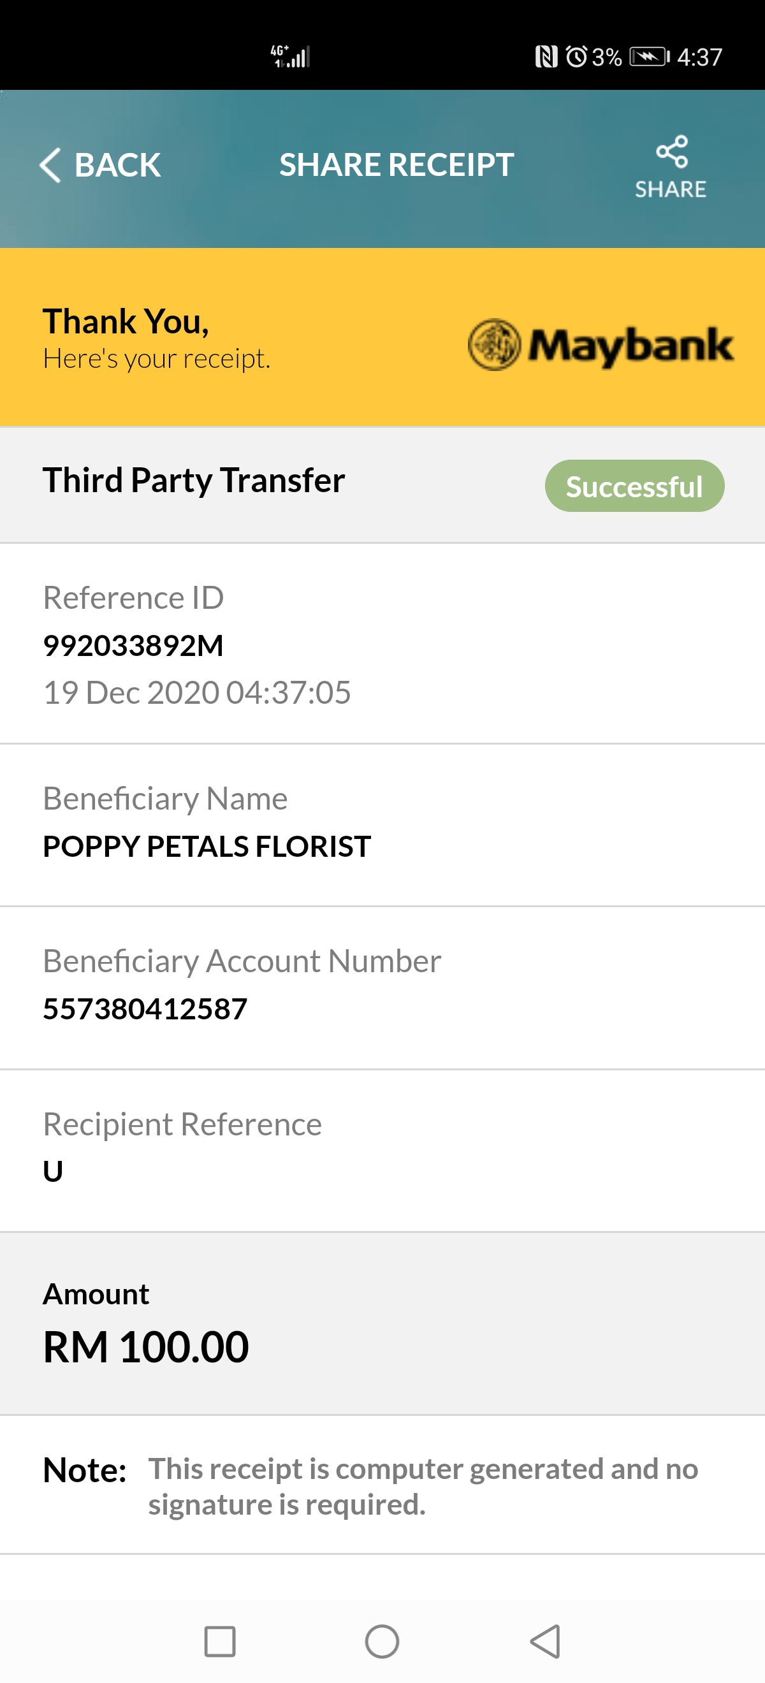The width and height of the screenshot is (765, 1683).
Task: Tap the Maybank tiger logo
Action: 495,345
